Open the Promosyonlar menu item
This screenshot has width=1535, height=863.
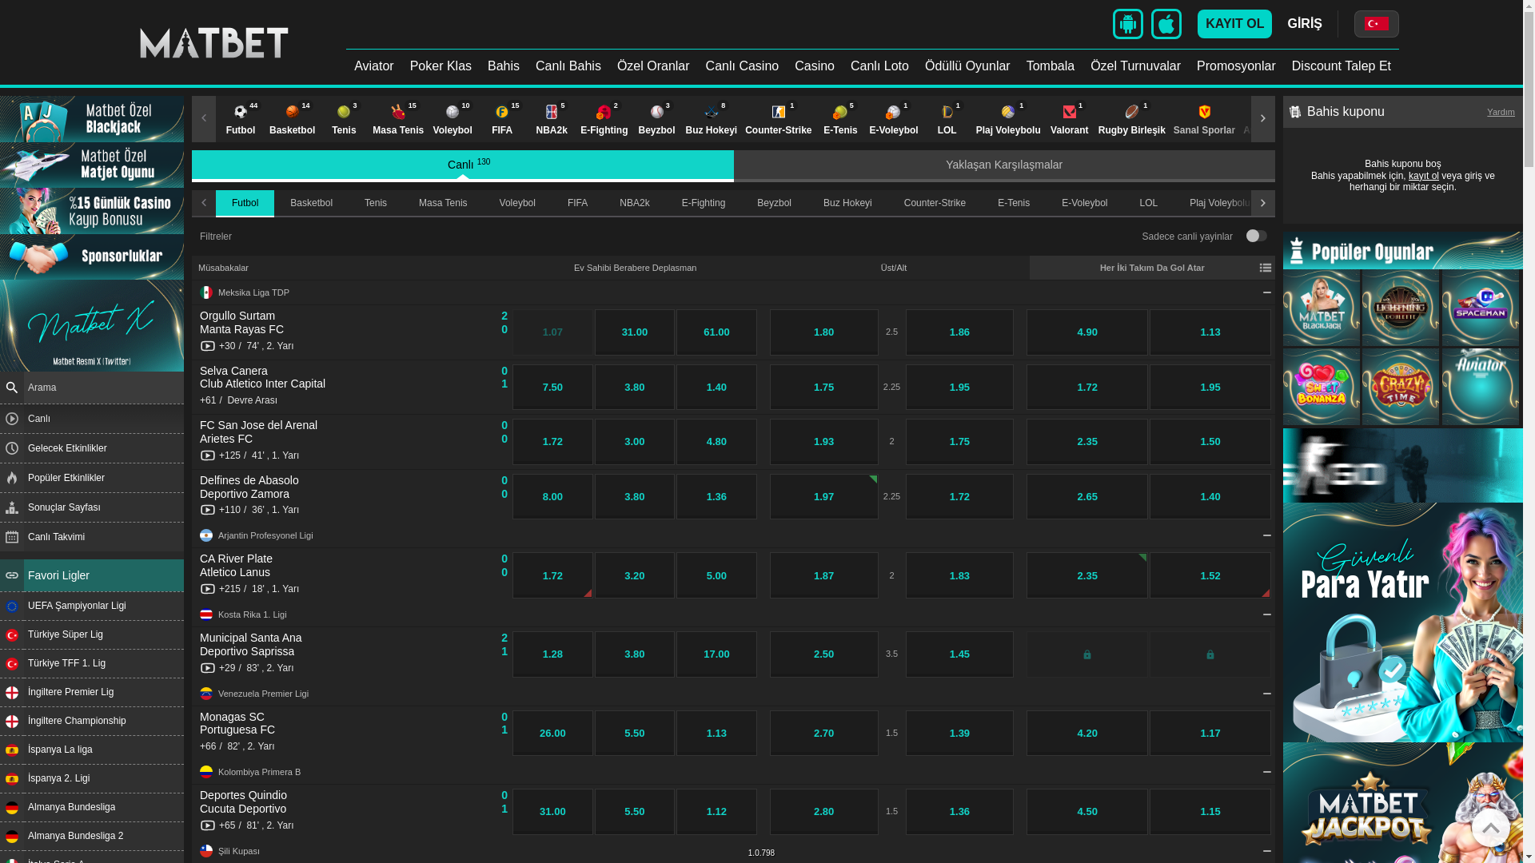click(1236, 66)
